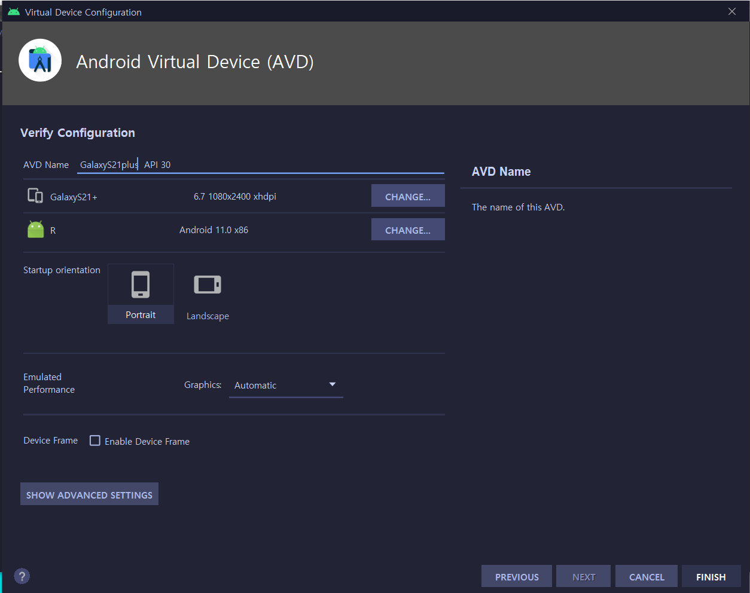The height and width of the screenshot is (593, 750).
Task: Expand advanced options with SHOW ADVANCED SETTINGS
Action: (89, 494)
